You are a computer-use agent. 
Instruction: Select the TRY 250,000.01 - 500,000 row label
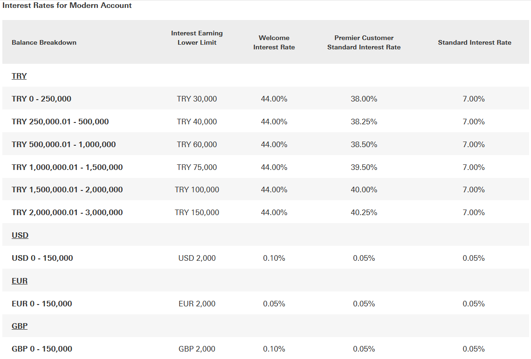click(60, 122)
